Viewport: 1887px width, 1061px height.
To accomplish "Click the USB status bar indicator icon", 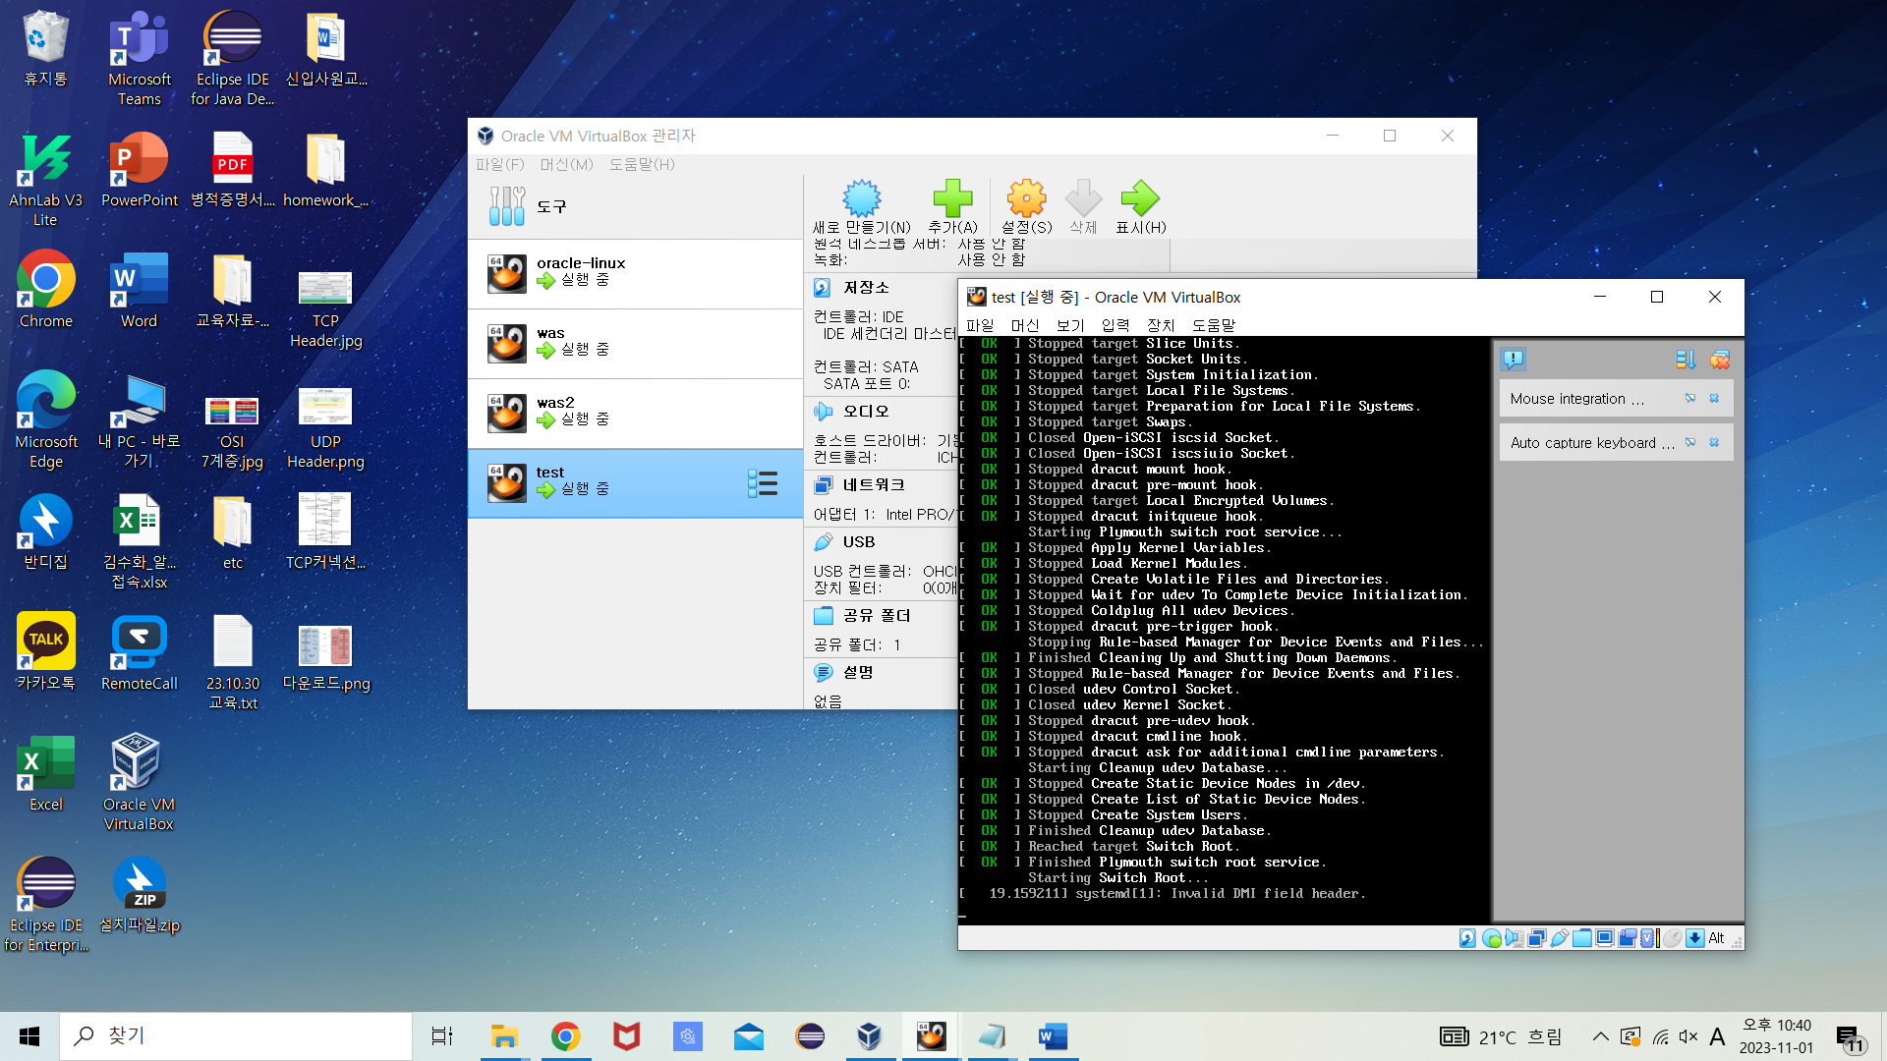I will coord(1560,938).
